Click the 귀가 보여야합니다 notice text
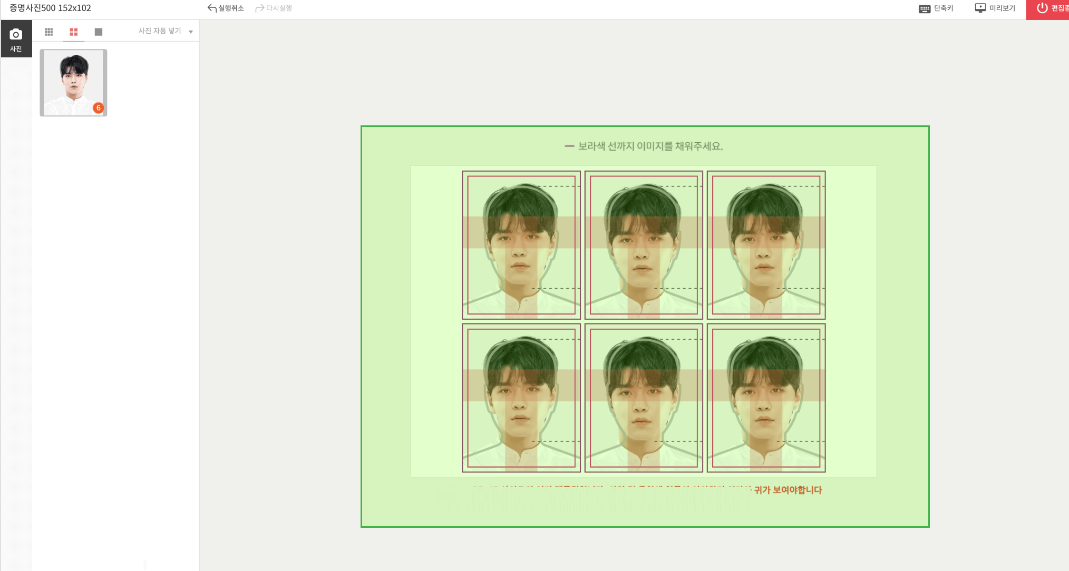The width and height of the screenshot is (1069, 571). click(788, 490)
